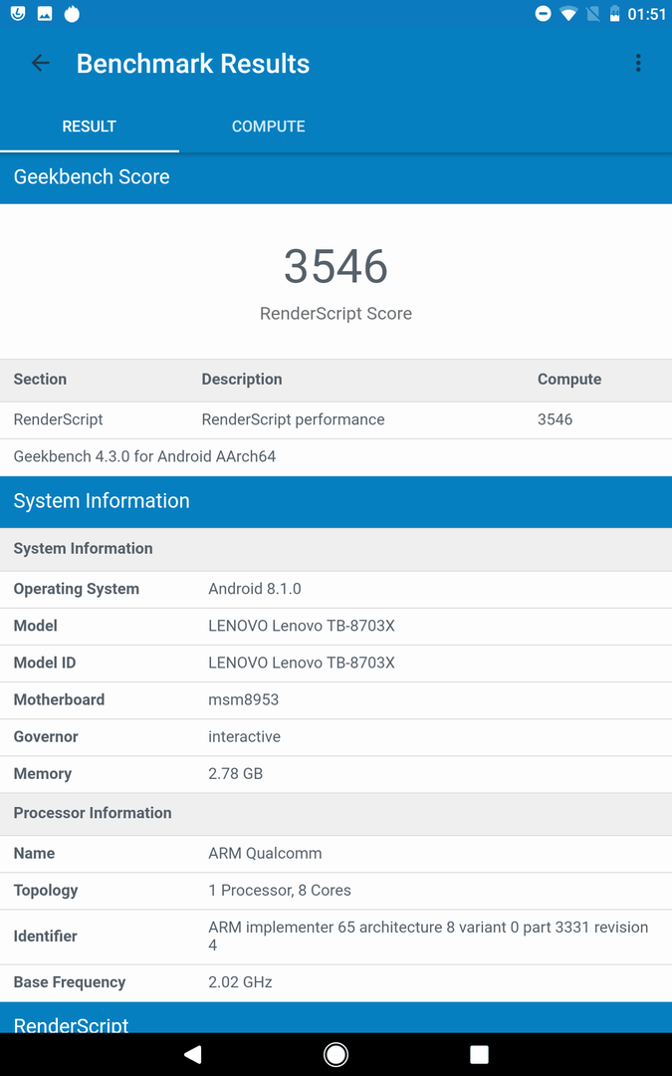Tap the 1 Processor, 8 Cores topology value
Screen dimensions: 672x1076
279,891
